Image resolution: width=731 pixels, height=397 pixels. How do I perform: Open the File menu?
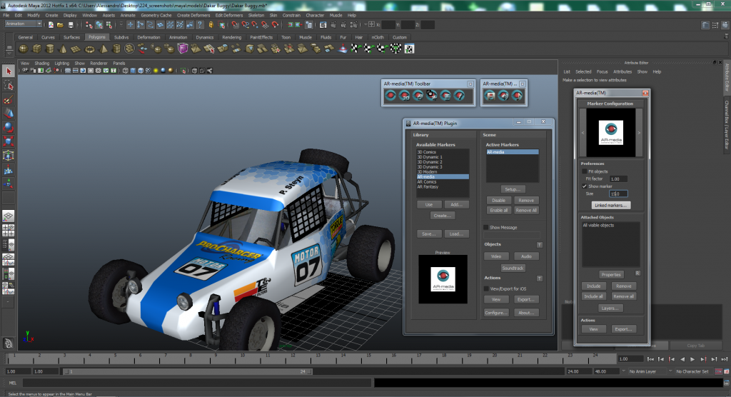(6, 15)
